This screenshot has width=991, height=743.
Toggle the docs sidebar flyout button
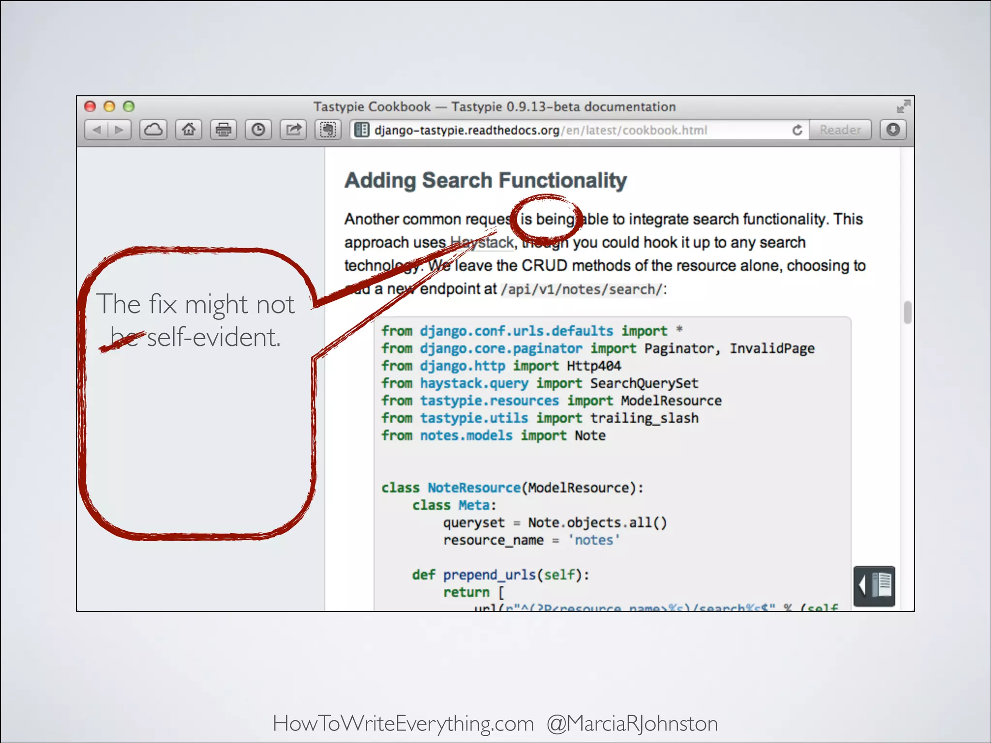tap(874, 586)
